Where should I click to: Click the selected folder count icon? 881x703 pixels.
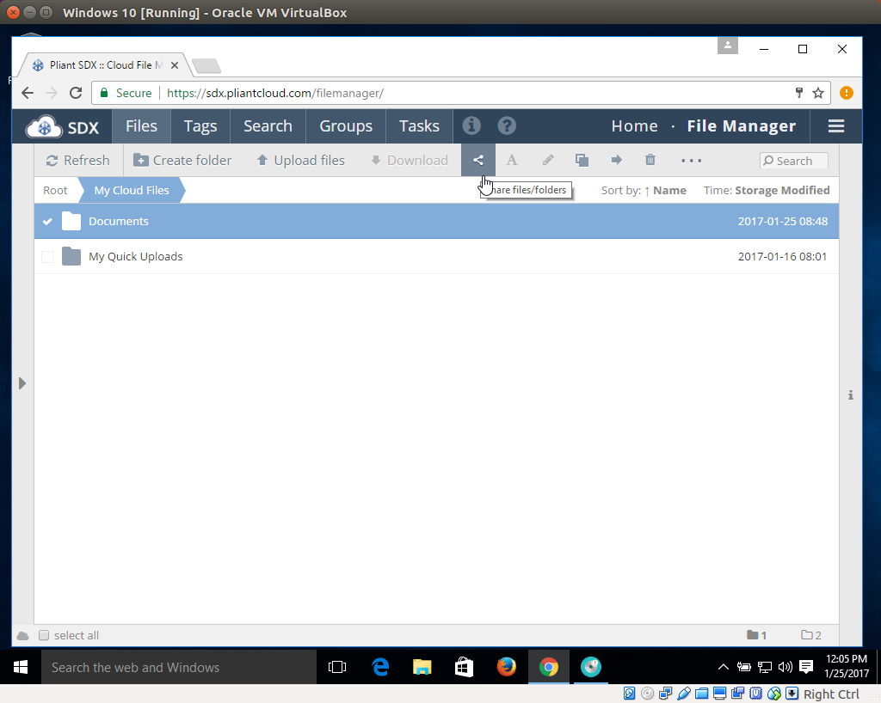click(x=752, y=635)
